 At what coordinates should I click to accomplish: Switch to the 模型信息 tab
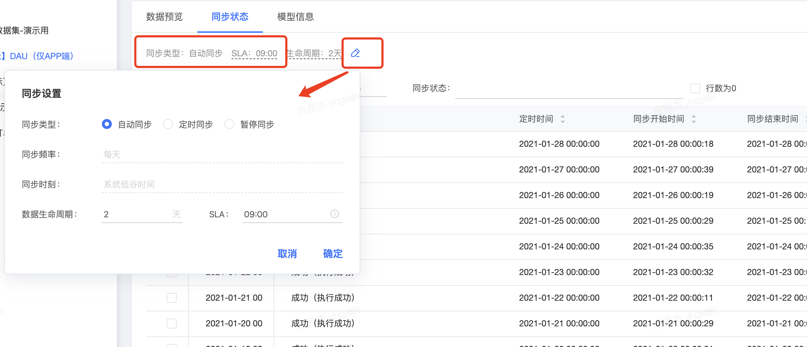coord(296,17)
